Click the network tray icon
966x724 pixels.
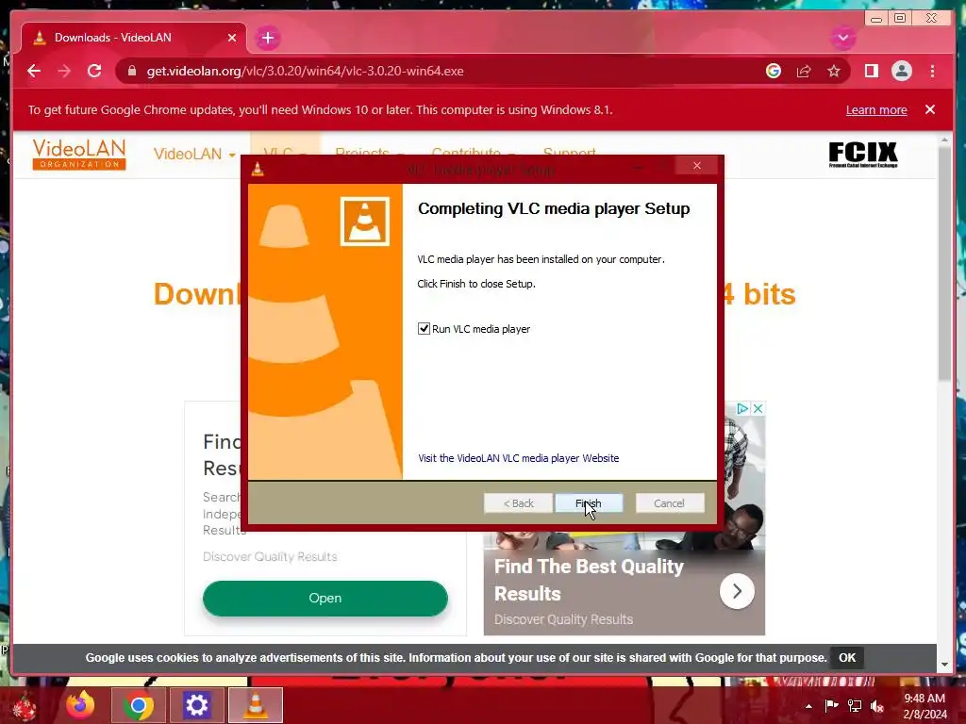[x=855, y=705]
